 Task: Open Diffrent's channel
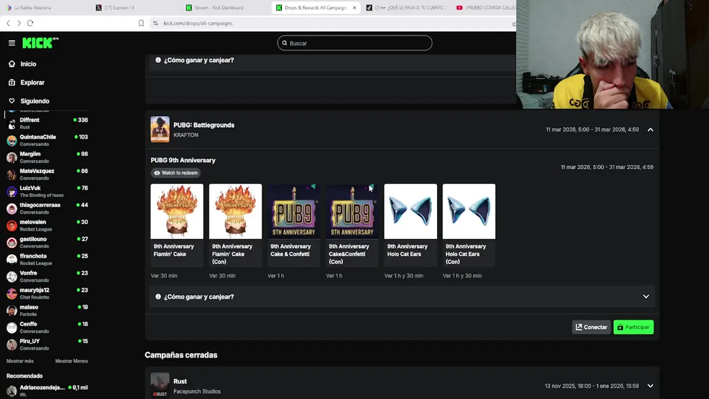pyautogui.click(x=47, y=123)
